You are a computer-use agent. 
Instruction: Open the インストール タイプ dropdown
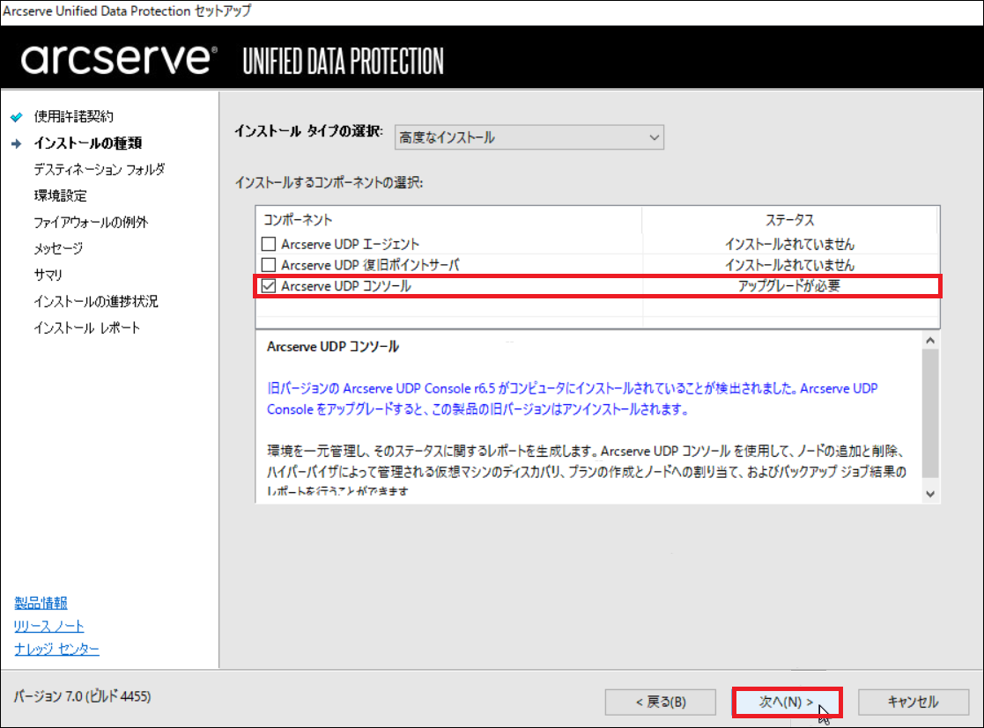click(x=529, y=137)
